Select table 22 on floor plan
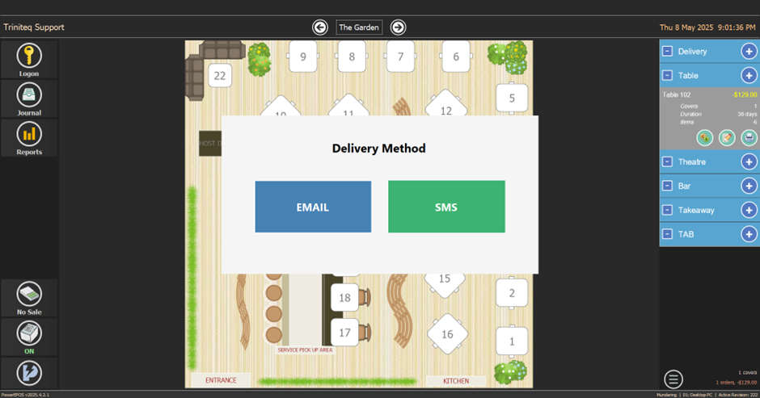Viewport: 760px width, 398px height. tap(220, 76)
